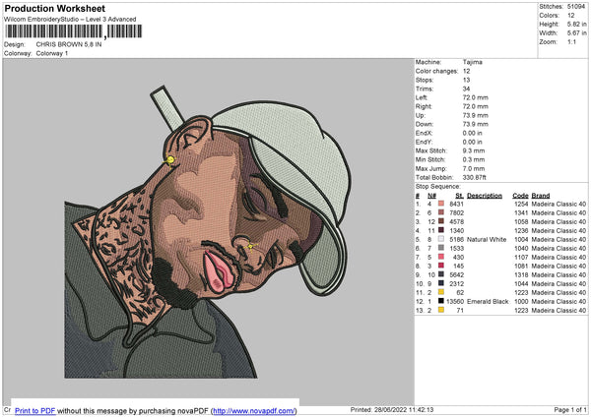Click the pink swatch in the 430 row
This screenshot has height=417, width=591.
441,257
